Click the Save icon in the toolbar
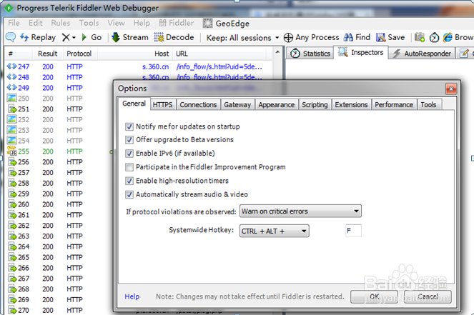The height and width of the screenshot is (315, 474). (x=380, y=37)
